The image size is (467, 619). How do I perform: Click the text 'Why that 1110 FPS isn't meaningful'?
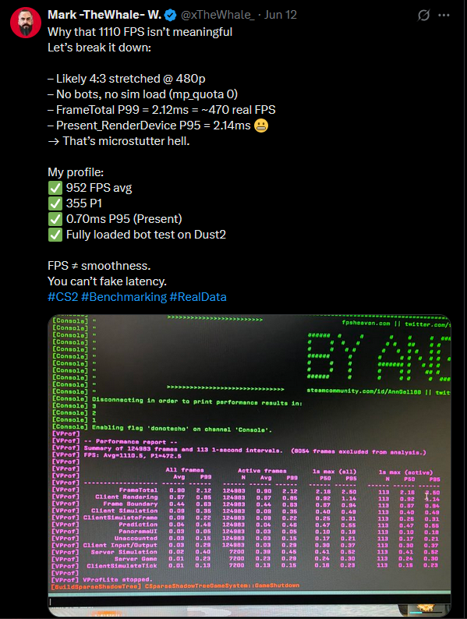(x=140, y=32)
